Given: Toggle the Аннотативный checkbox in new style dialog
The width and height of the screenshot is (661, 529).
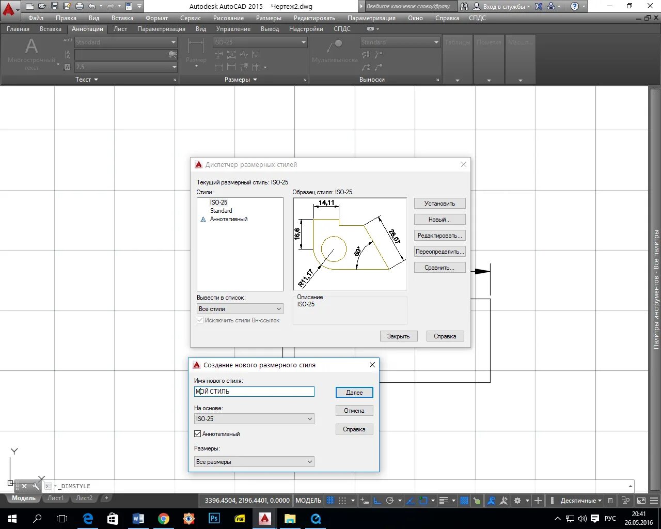Looking at the screenshot, I should tap(198, 434).
